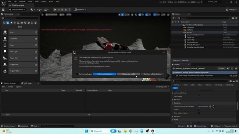Collapse the ThirdPersonMap root in Outliner
This screenshot has height=134, width=239.
pyautogui.click(x=182, y=25)
